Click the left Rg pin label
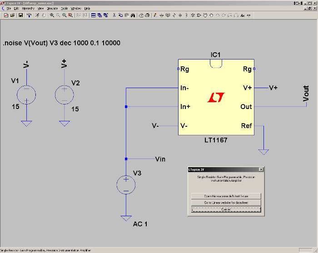 185,69
